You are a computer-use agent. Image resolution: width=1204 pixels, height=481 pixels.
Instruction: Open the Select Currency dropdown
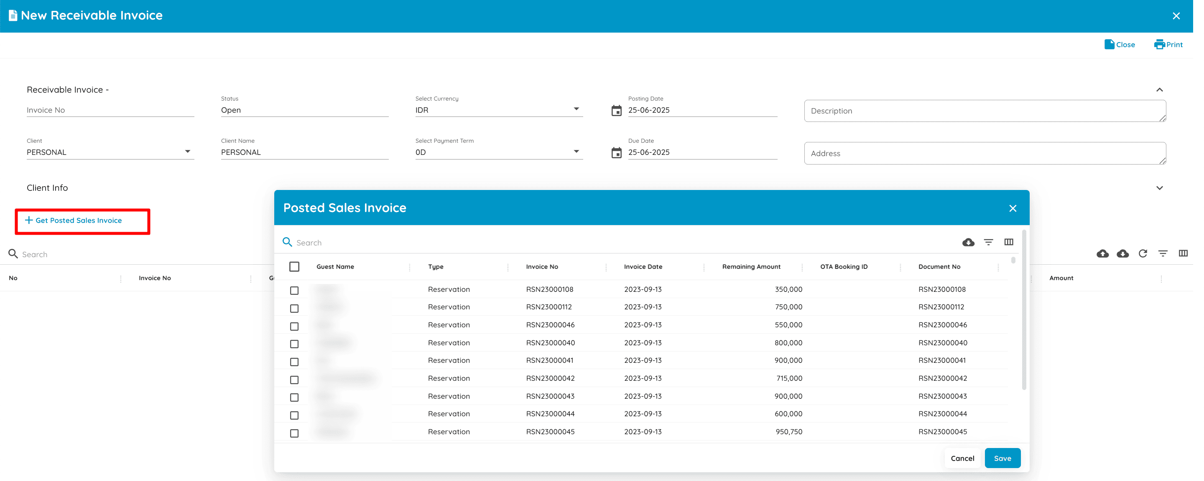(498, 110)
